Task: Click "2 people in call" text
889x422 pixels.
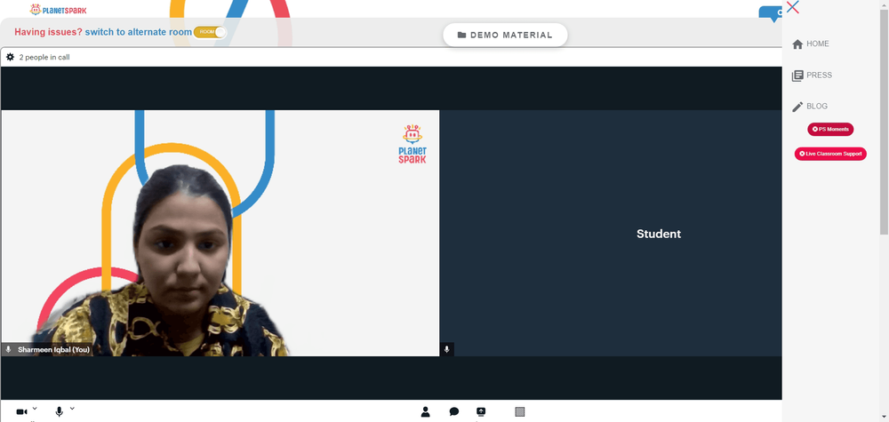Action: pyautogui.click(x=44, y=57)
